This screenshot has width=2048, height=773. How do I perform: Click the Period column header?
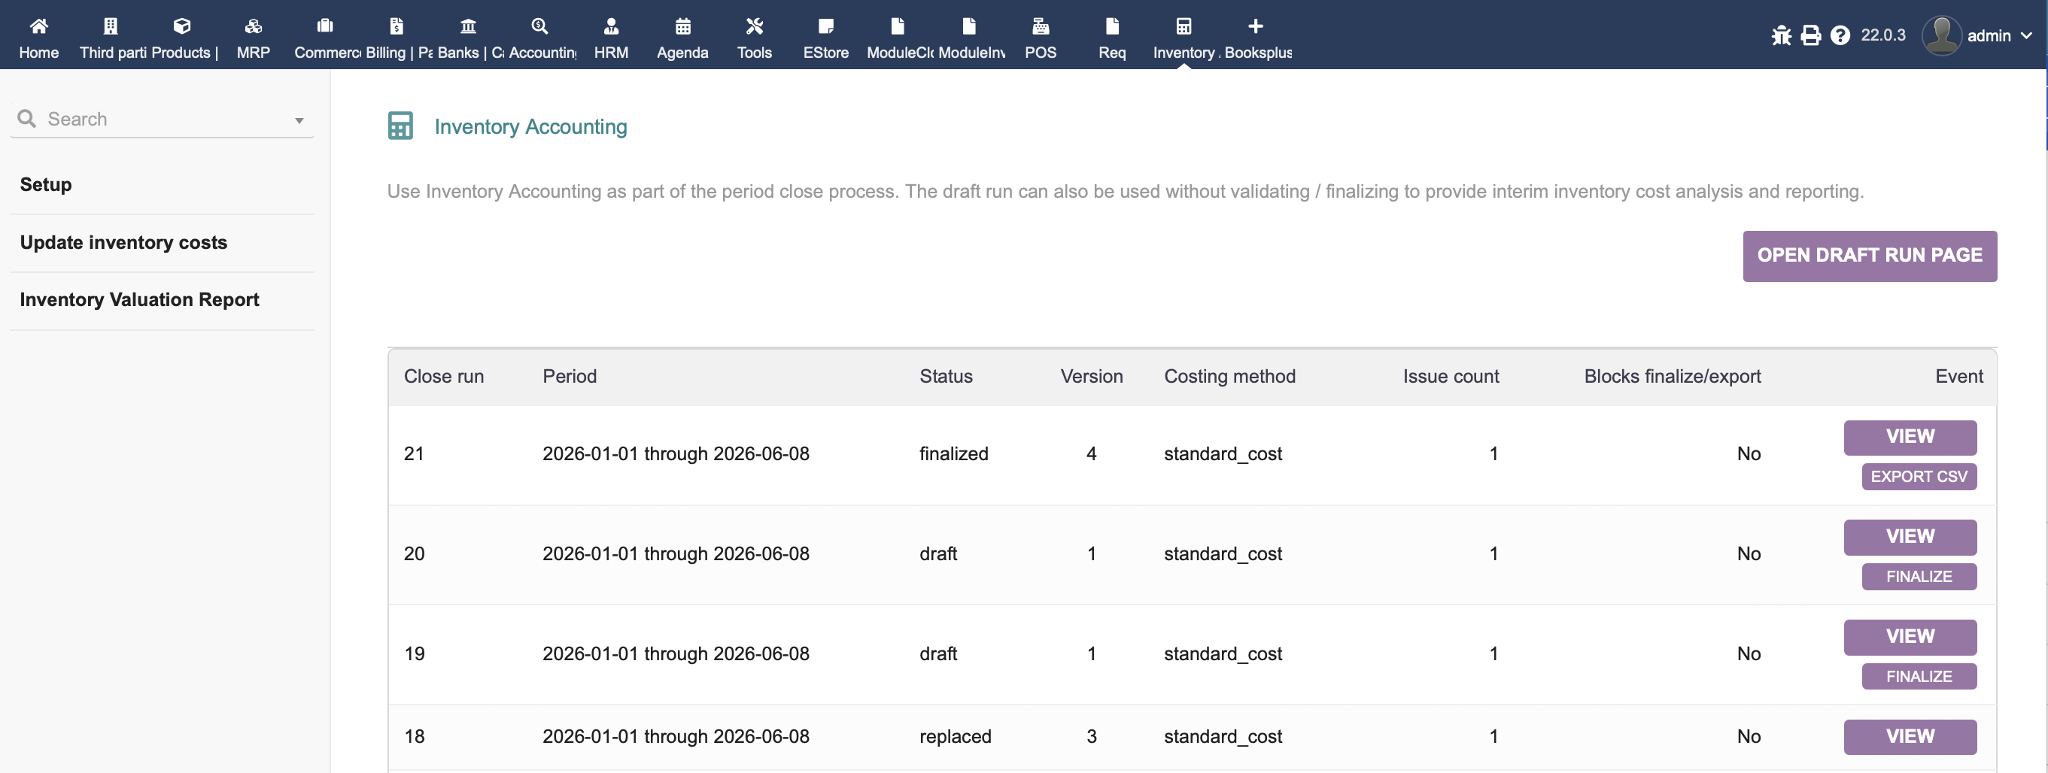pos(570,377)
